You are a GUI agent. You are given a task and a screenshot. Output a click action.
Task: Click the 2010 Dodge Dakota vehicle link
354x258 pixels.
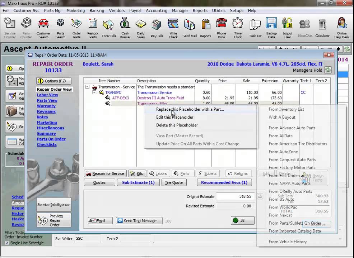265,64
